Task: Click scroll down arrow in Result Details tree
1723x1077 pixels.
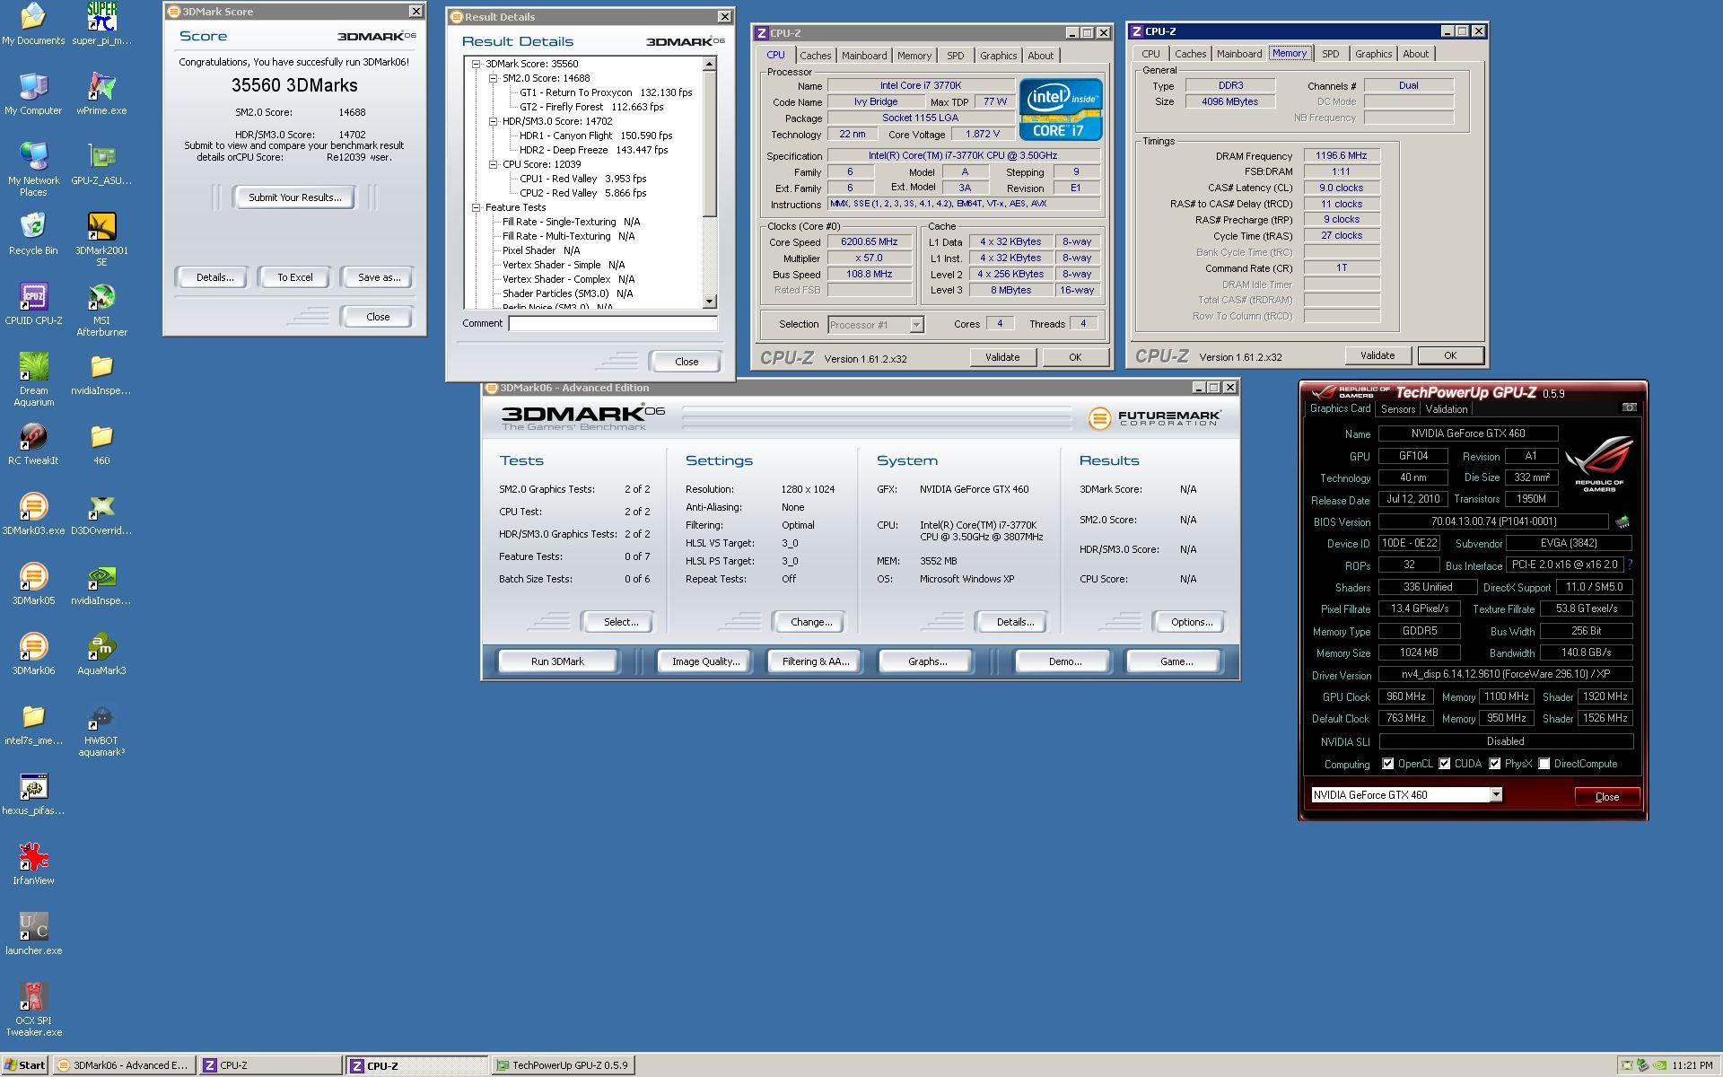Action: point(710,302)
